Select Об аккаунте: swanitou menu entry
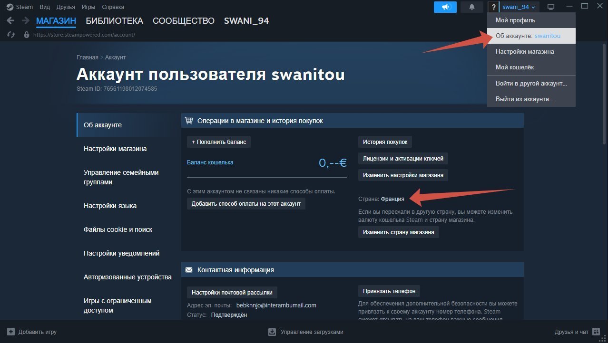 (531, 36)
